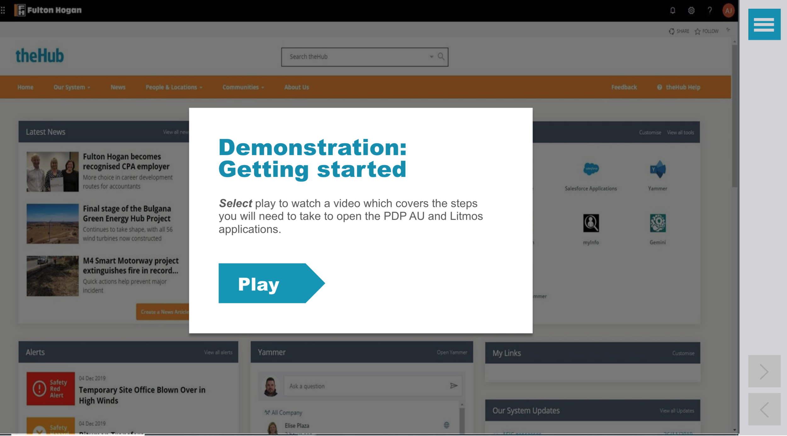Expand the search scope dropdown arrow

click(x=431, y=57)
